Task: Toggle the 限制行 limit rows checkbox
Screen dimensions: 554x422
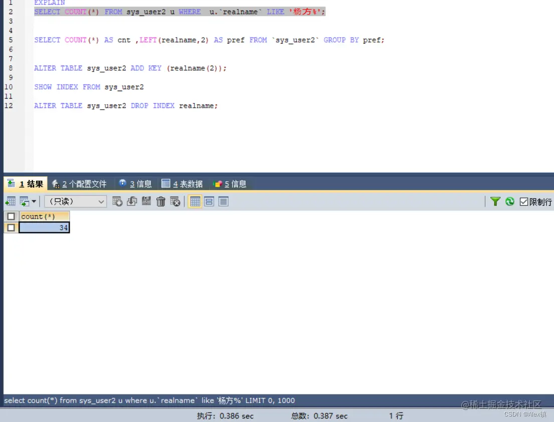Action: coord(524,202)
